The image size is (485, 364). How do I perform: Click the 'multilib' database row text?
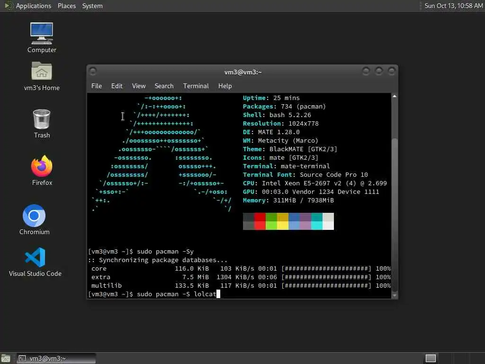coord(107,286)
